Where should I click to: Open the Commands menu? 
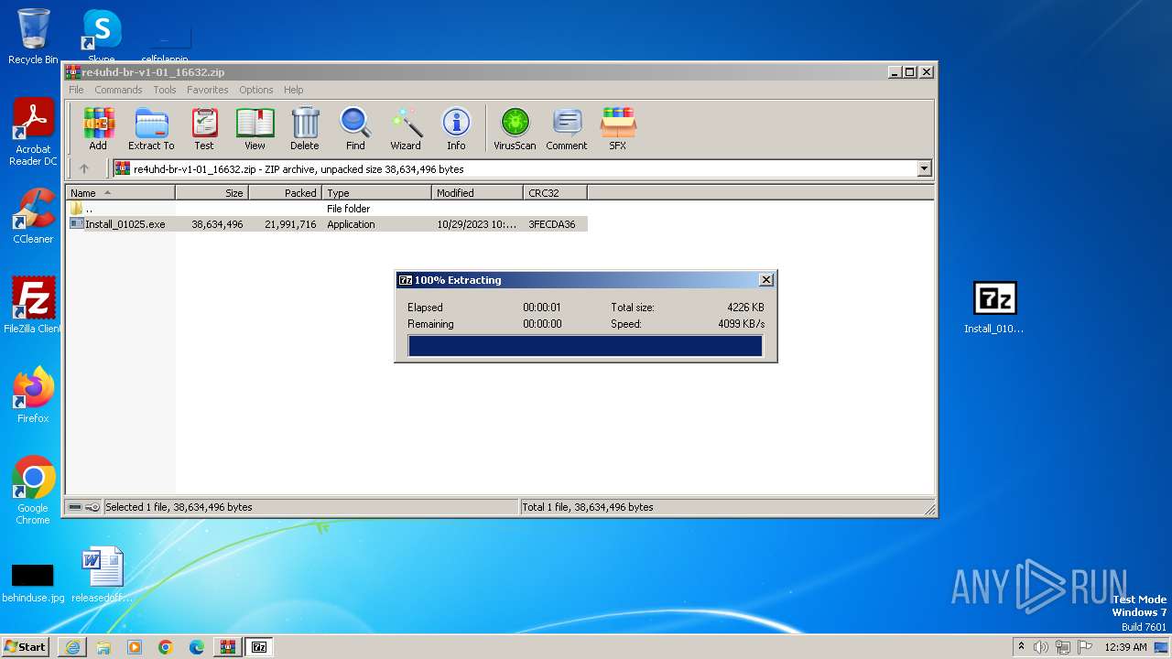(118, 90)
